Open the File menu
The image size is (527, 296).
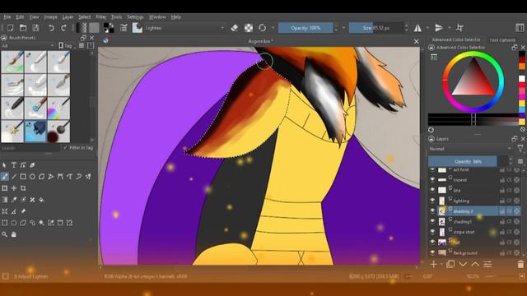(7, 16)
